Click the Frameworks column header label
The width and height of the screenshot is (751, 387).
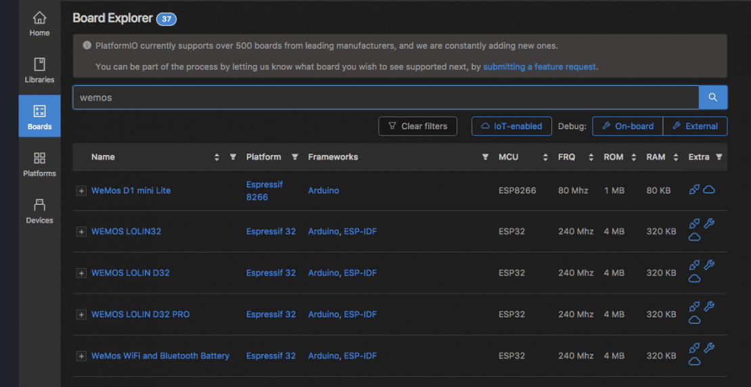[333, 157]
